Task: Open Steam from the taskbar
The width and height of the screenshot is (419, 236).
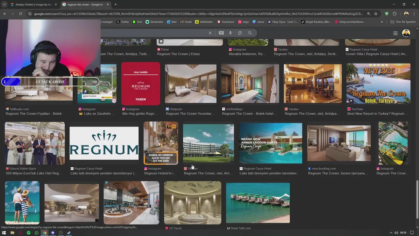Action: [x=69, y=233]
